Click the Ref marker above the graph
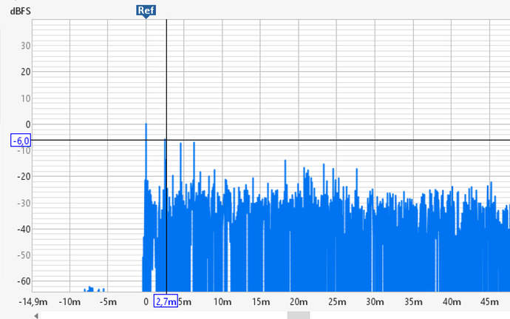 tap(145, 10)
